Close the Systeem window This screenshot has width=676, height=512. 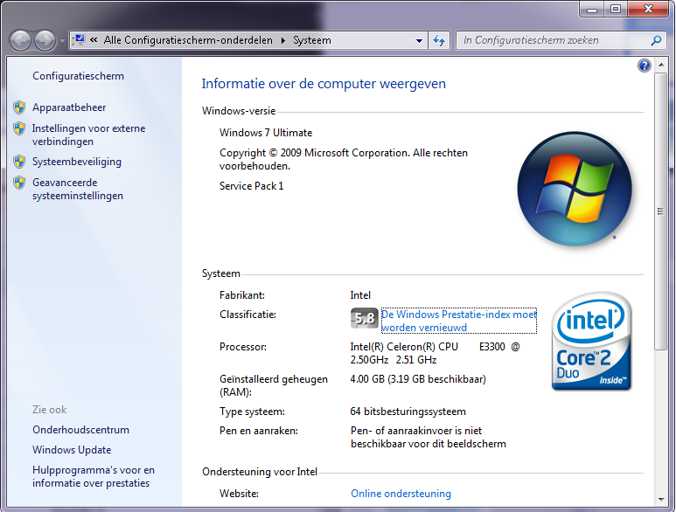[648, 9]
